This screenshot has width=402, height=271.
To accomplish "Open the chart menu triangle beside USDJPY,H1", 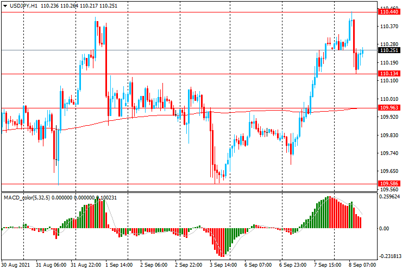I will [5, 6].
